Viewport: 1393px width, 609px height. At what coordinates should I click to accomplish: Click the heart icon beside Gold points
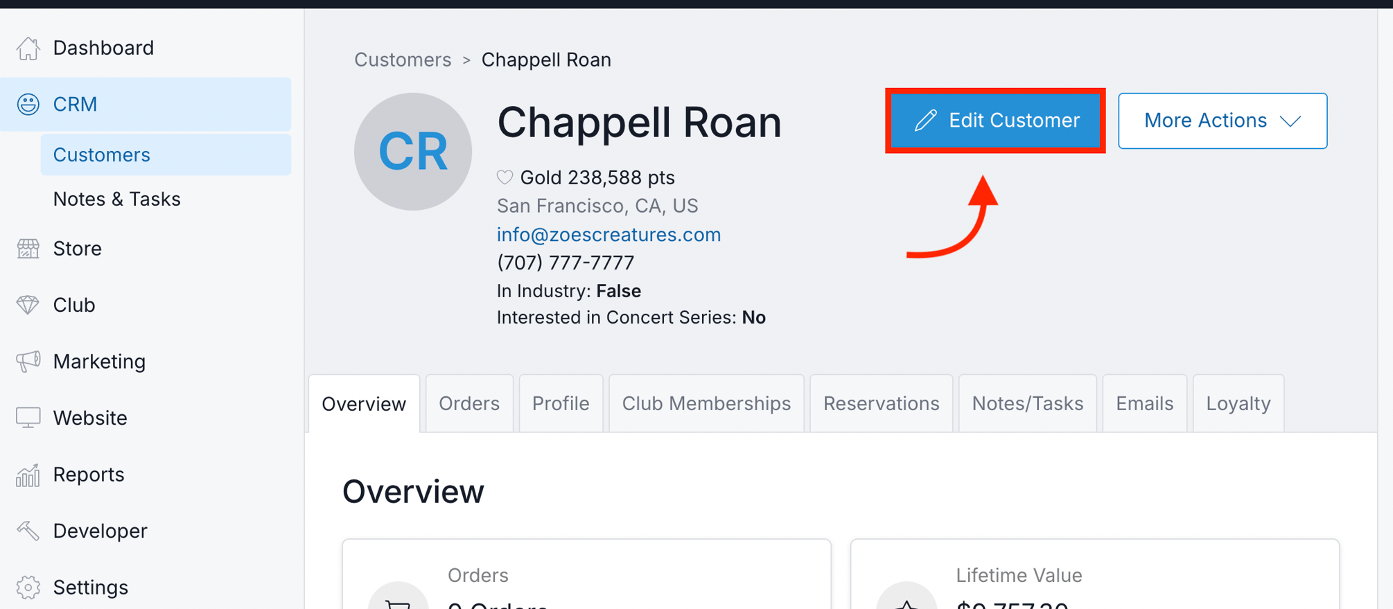pos(505,177)
